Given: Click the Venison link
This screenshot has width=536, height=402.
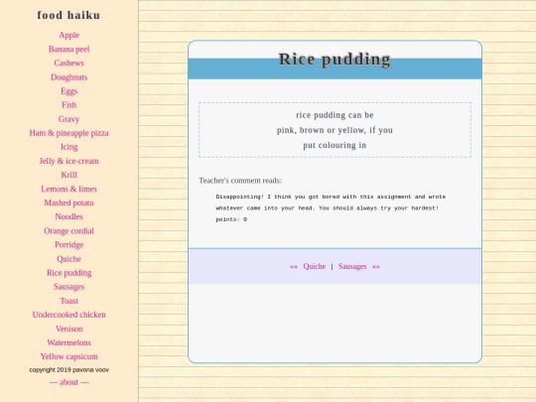Looking at the screenshot, I should 69,329.
